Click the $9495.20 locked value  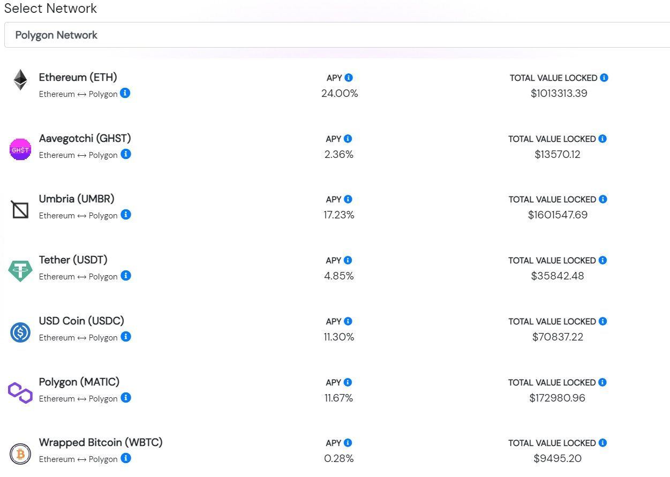tap(558, 459)
